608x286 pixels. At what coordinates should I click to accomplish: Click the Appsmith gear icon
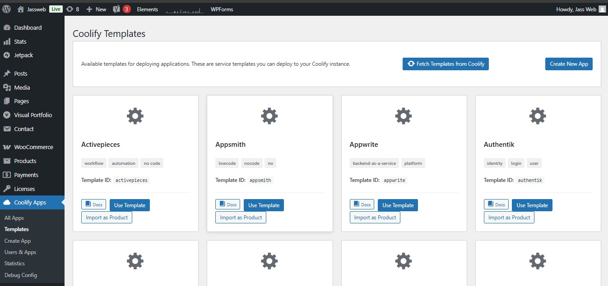pos(269,116)
